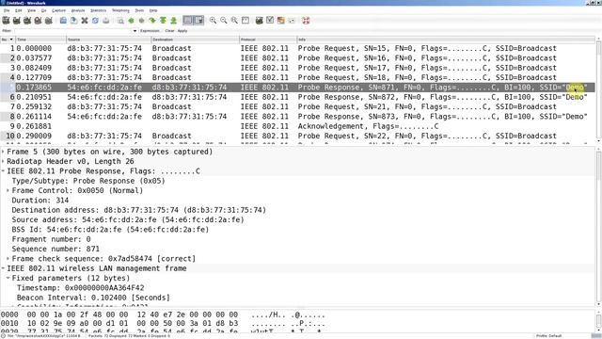Sort by the Source column header

coord(109,40)
